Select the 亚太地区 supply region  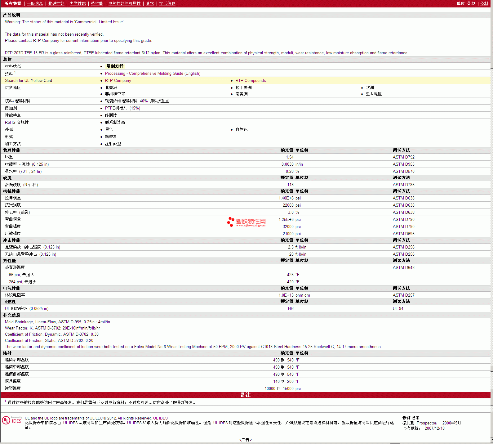pyautogui.click(x=374, y=94)
